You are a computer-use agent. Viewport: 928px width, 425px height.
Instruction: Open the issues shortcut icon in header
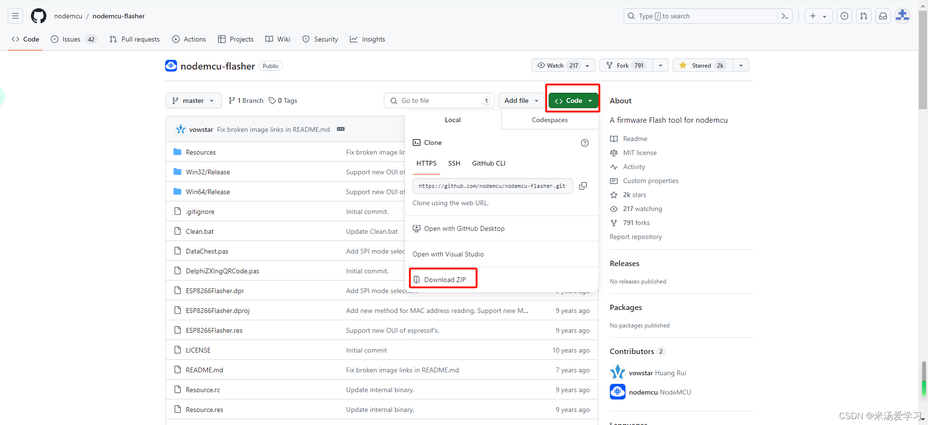click(x=844, y=16)
